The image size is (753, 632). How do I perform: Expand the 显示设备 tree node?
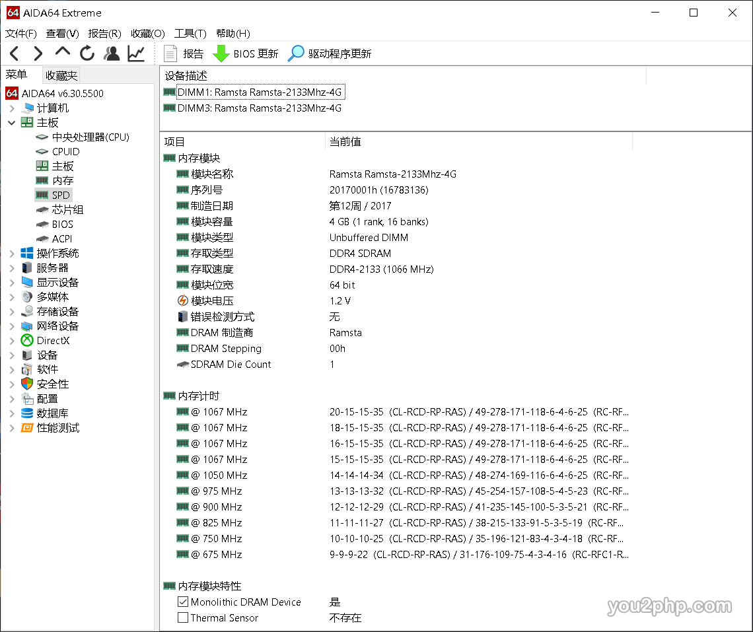[x=12, y=283]
